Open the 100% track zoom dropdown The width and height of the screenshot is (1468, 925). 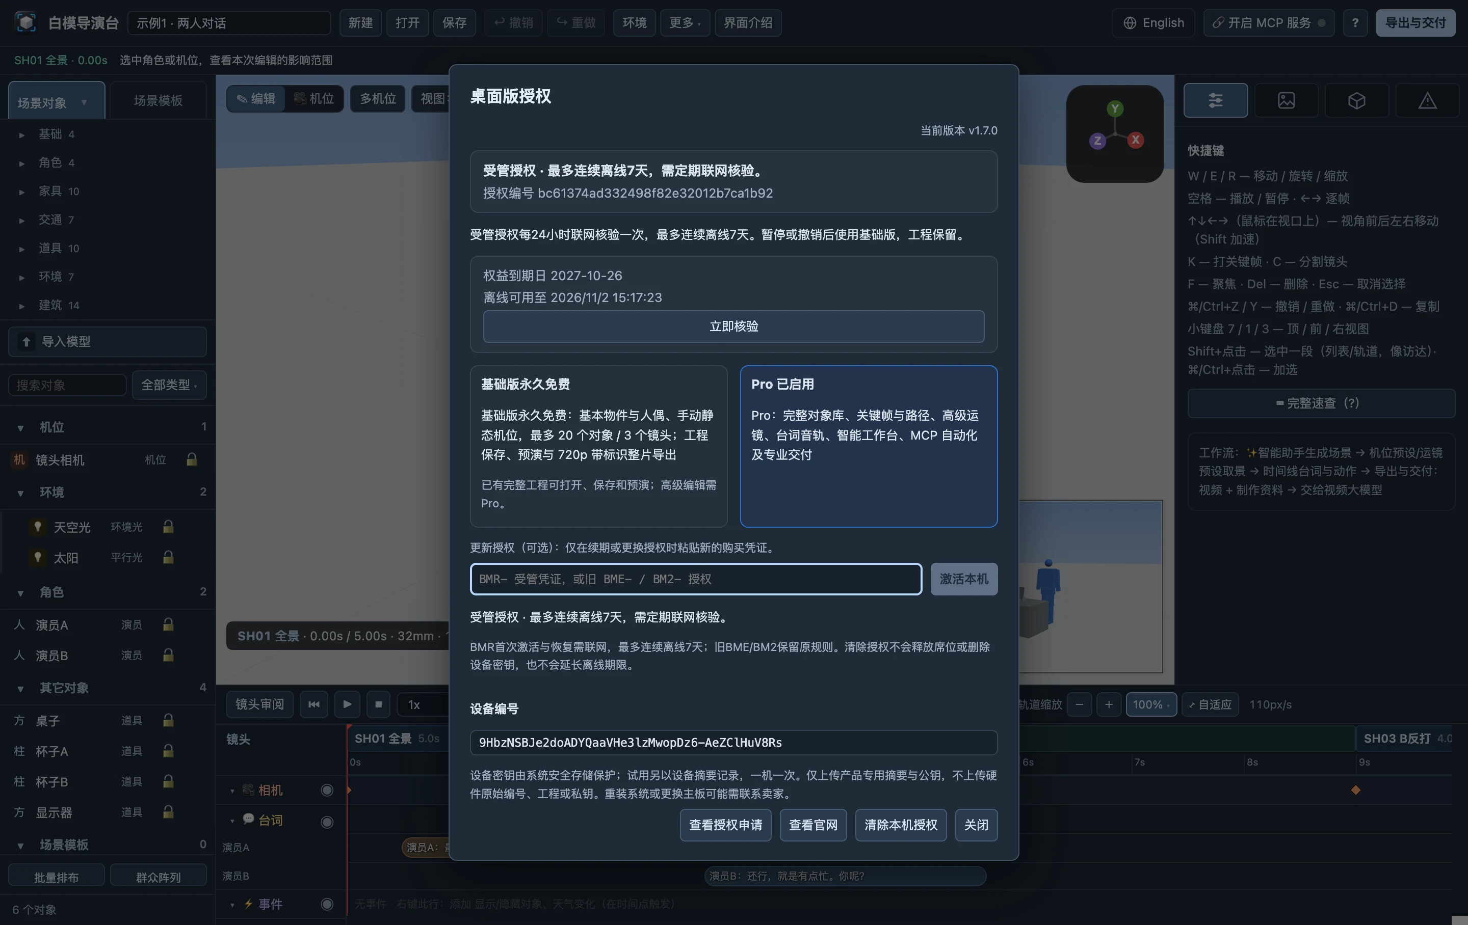pos(1151,704)
